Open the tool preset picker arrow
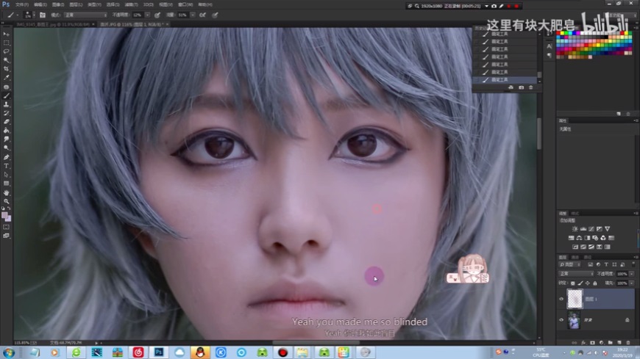This screenshot has width=640, height=359. click(18, 15)
